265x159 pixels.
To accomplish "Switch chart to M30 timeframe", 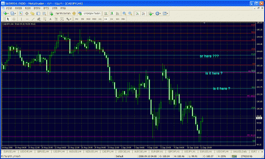I will (94, 19).
